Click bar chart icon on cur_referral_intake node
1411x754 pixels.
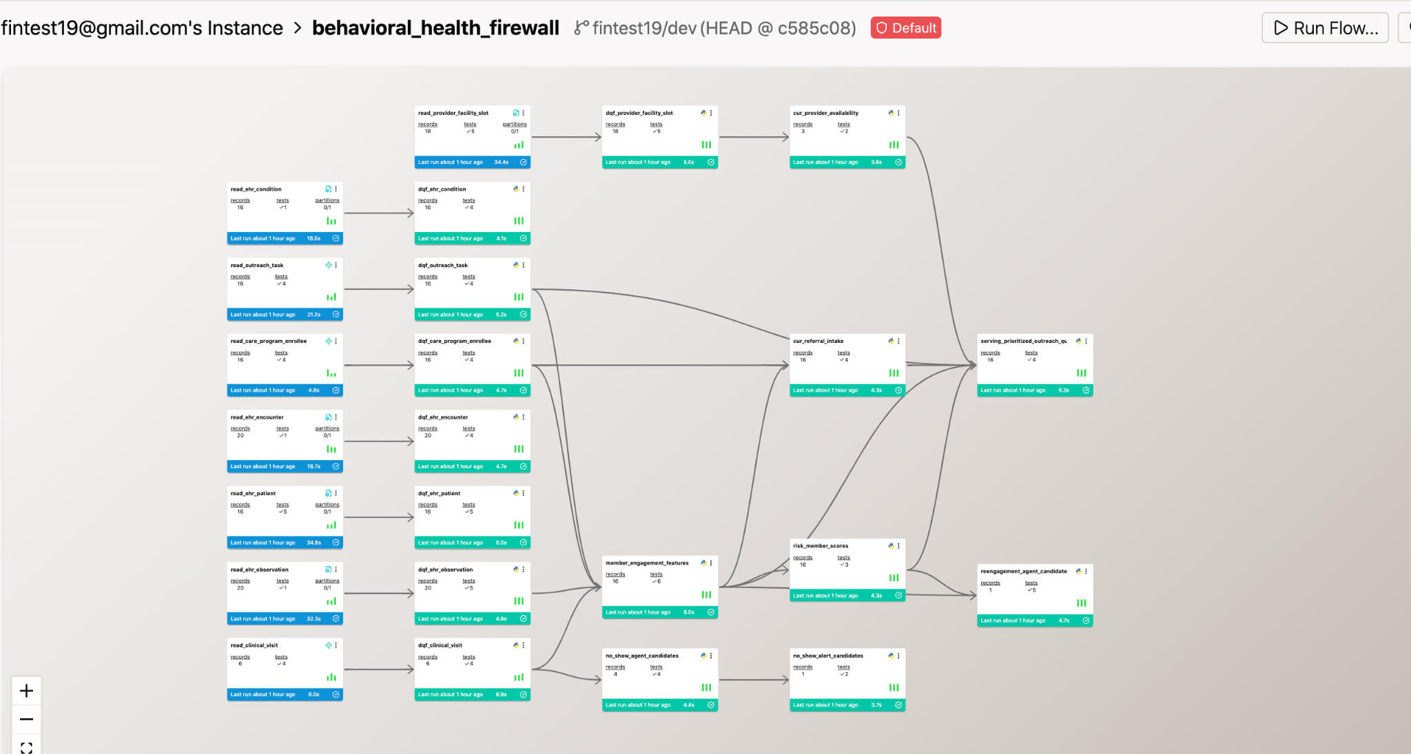[x=894, y=373]
